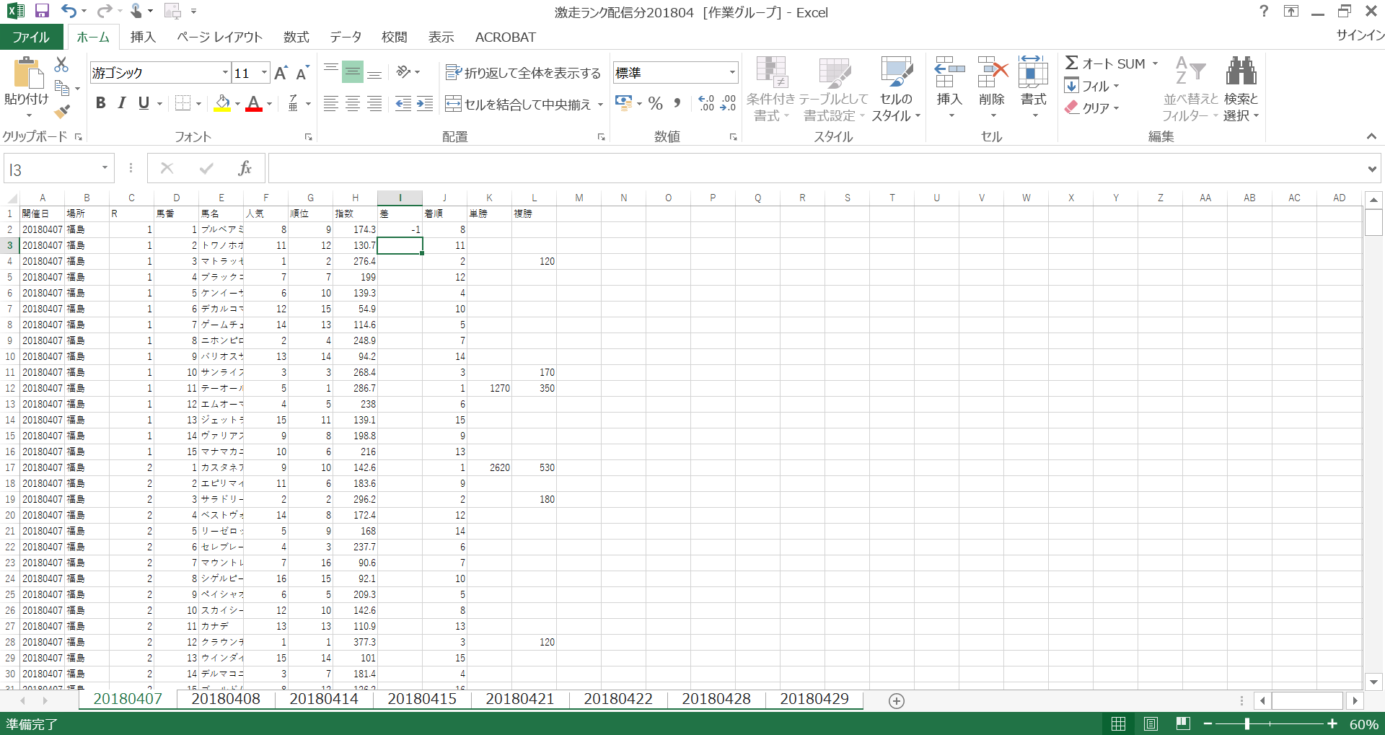Click the formula bar input field
This screenshot has width=1385, height=735.
click(817, 169)
